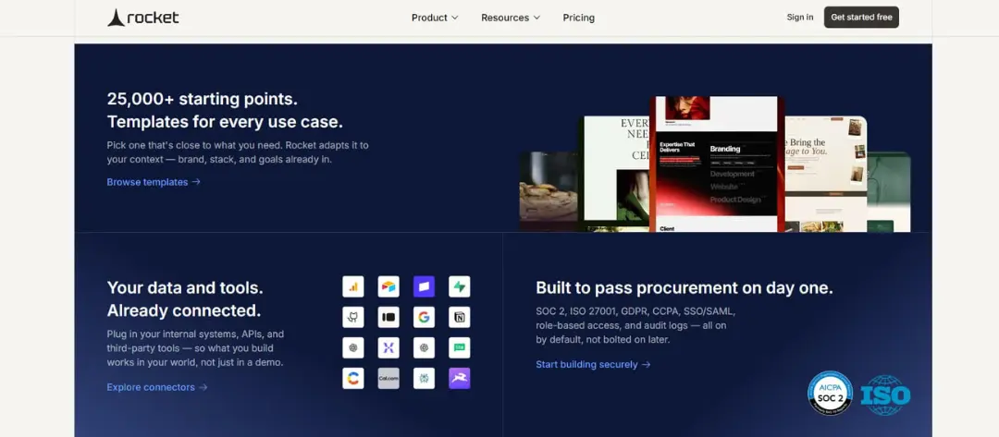999x437 pixels.
Task: Click the multicolor C Contentful icon
Action: pos(353,378)
